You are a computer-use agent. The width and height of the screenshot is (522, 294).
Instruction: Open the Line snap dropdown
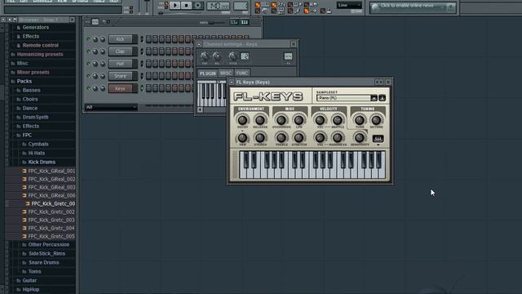(x=349, y=6)
